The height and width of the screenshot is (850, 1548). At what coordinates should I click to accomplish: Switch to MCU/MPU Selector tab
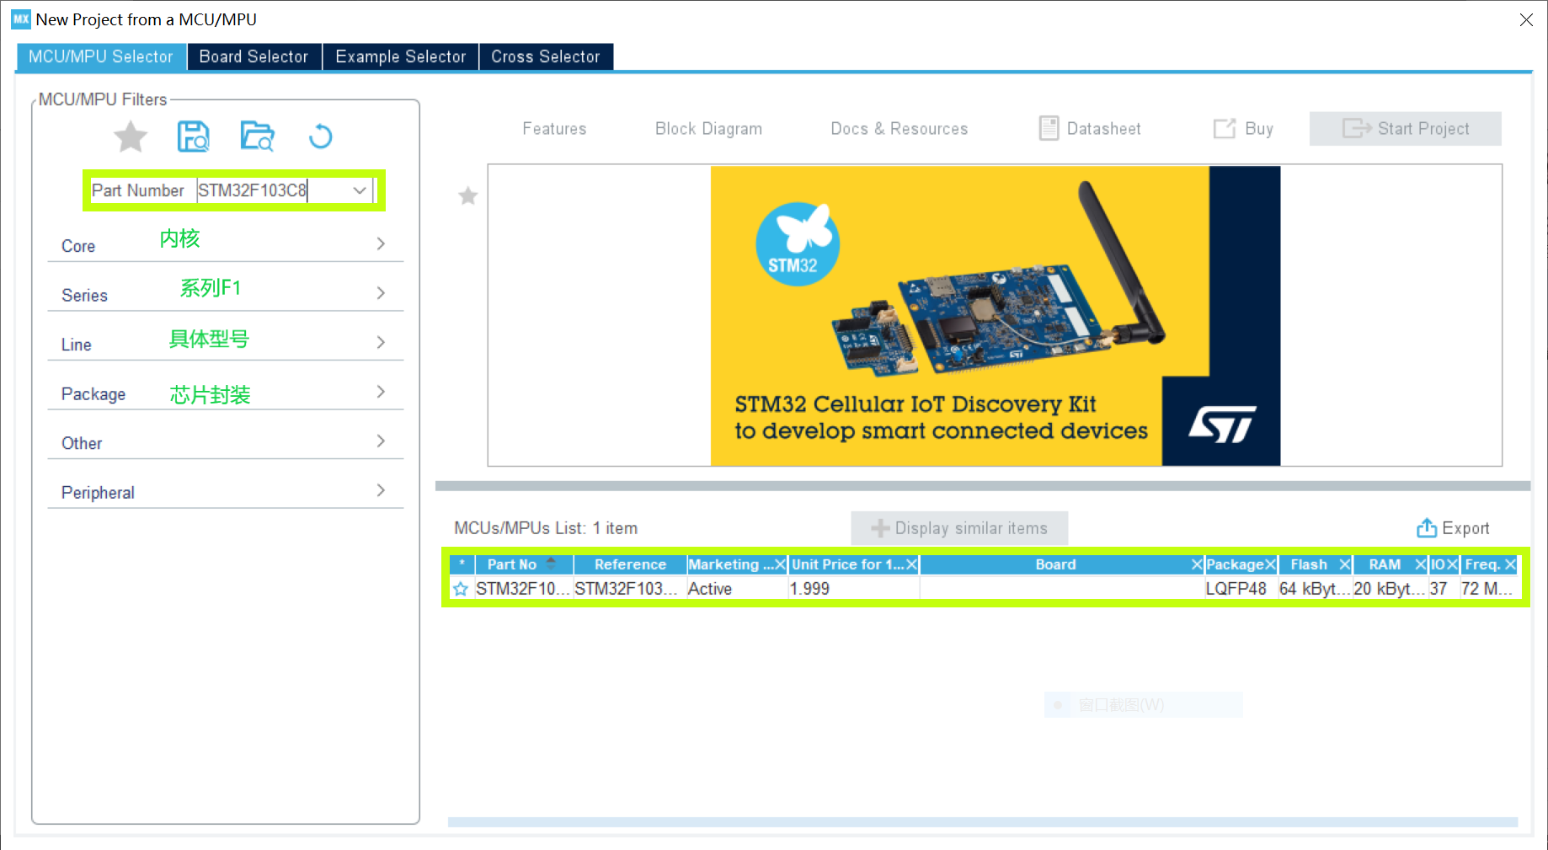pyautogui.click(x=101, y=56)
